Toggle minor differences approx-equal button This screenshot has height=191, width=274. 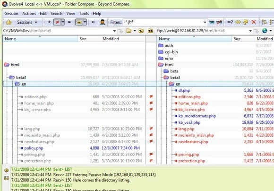coord(93,22)
